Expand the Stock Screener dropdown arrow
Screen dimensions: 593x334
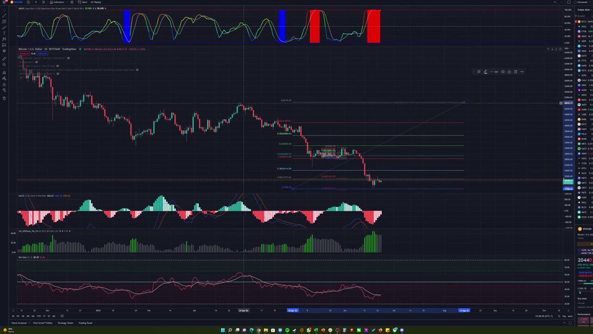30,323
